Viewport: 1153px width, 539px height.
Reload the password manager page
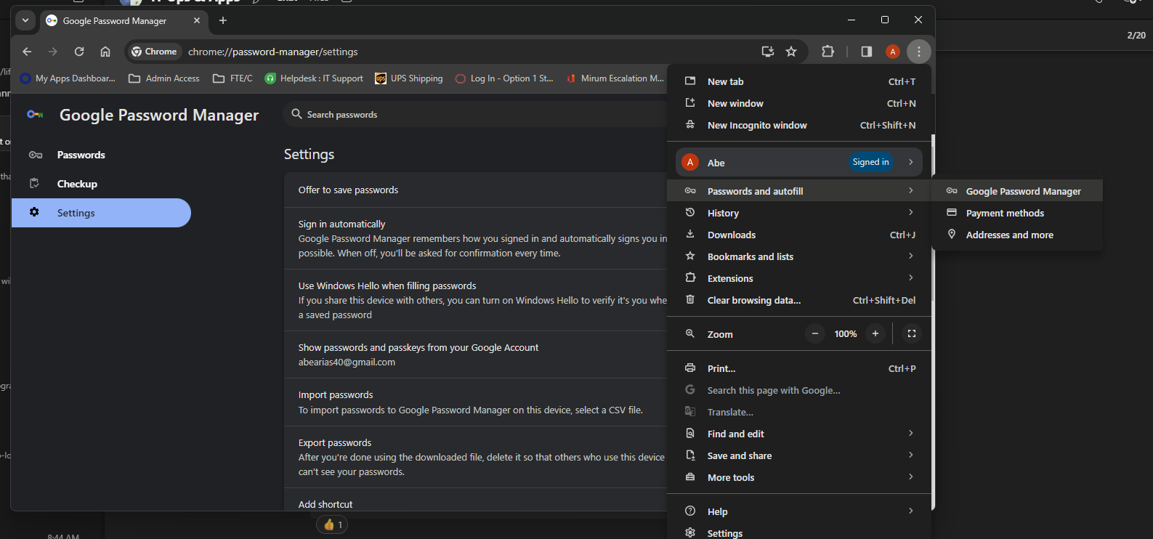click(79, 52)
